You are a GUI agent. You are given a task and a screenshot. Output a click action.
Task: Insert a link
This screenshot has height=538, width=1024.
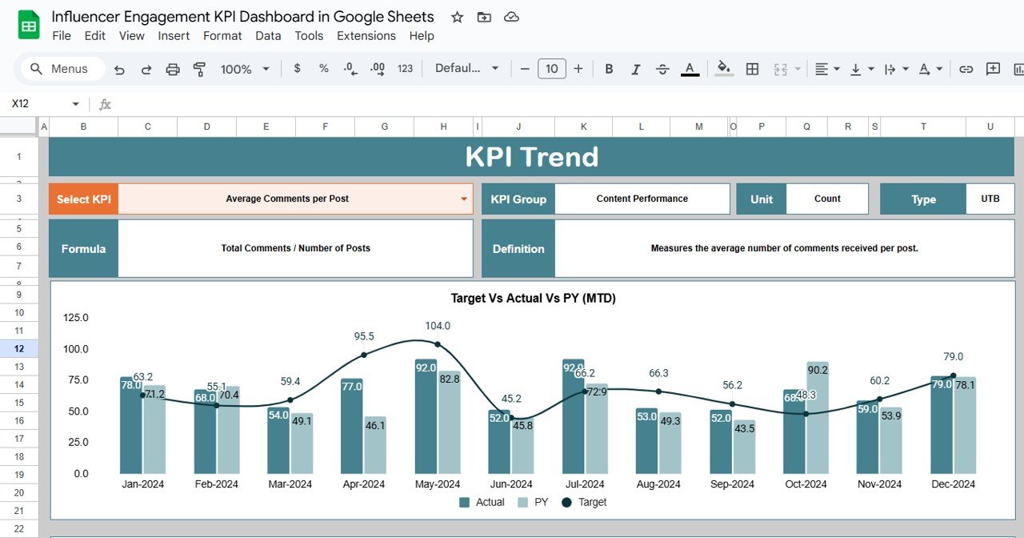(966, 69)
